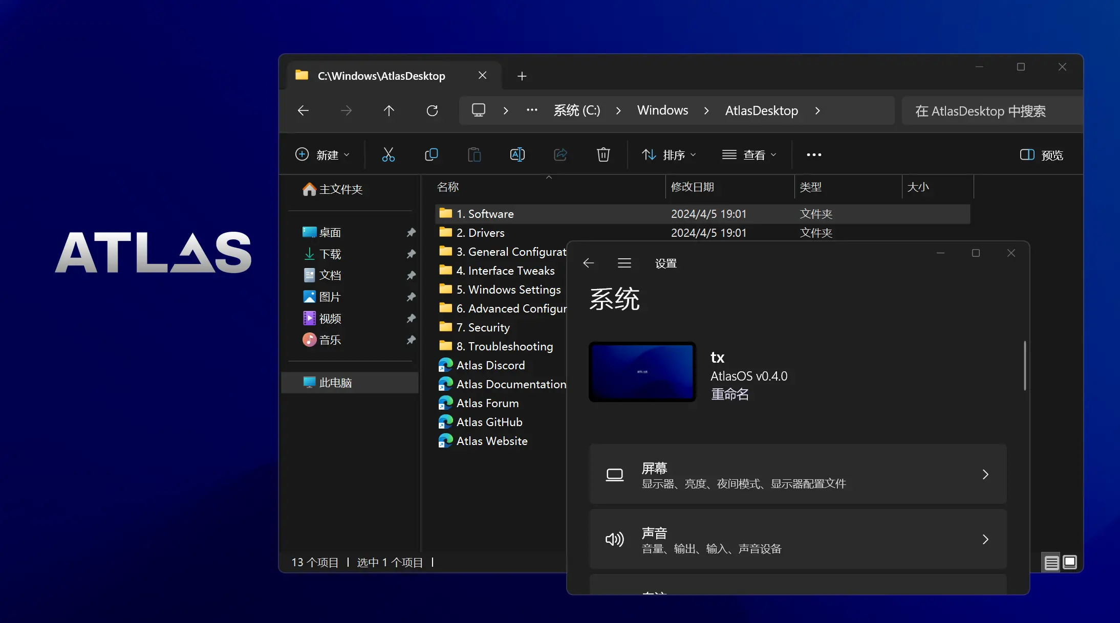Go up one folder level
This screenshot has width=1120, height=623.
389,110
